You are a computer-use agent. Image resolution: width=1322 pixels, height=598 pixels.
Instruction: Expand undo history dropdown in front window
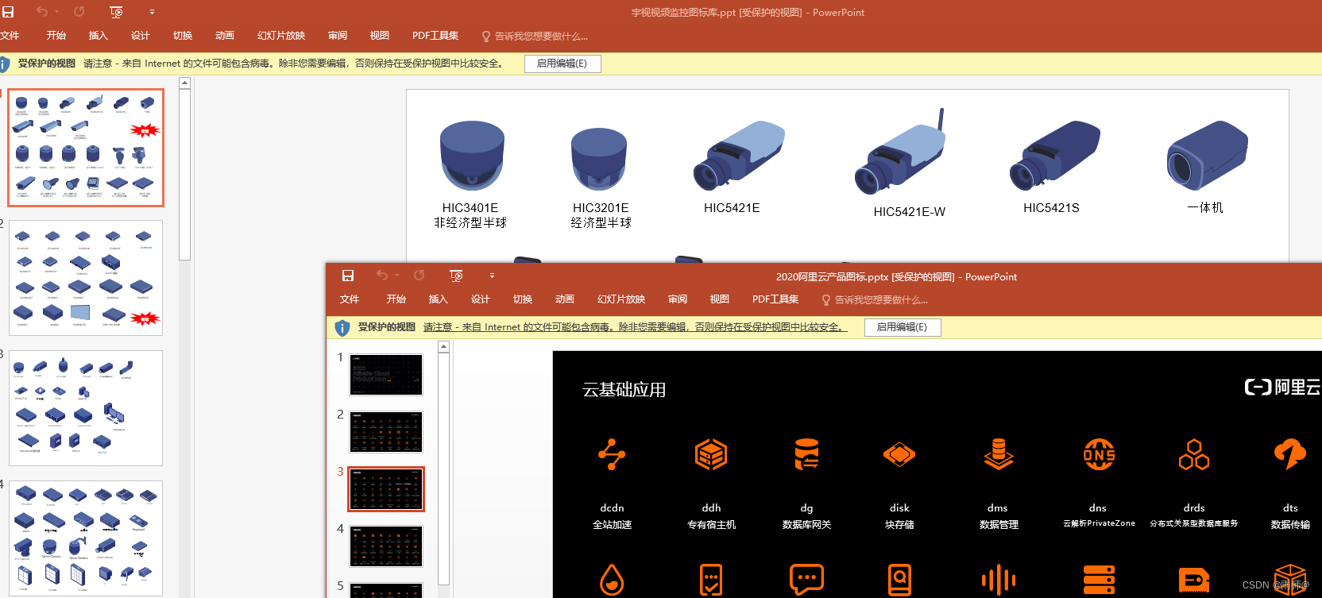pos(397,276)
